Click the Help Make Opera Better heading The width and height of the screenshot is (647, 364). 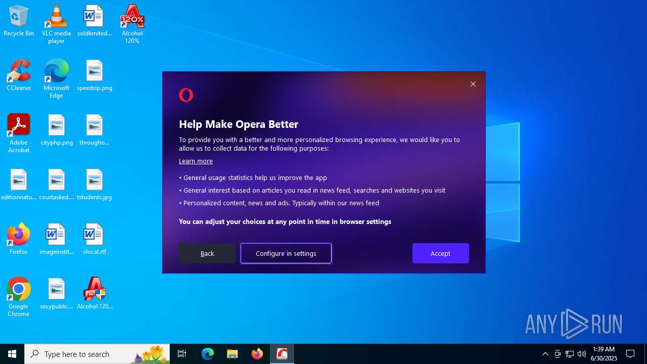click(239, 124)
